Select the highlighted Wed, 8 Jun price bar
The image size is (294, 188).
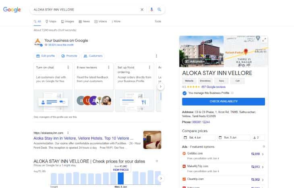pos(120,178)
